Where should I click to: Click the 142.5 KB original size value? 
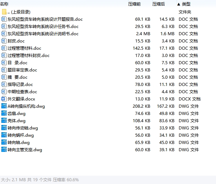[x=141, y=48]
